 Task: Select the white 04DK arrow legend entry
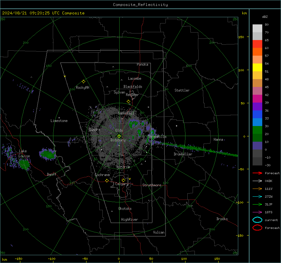257,181
